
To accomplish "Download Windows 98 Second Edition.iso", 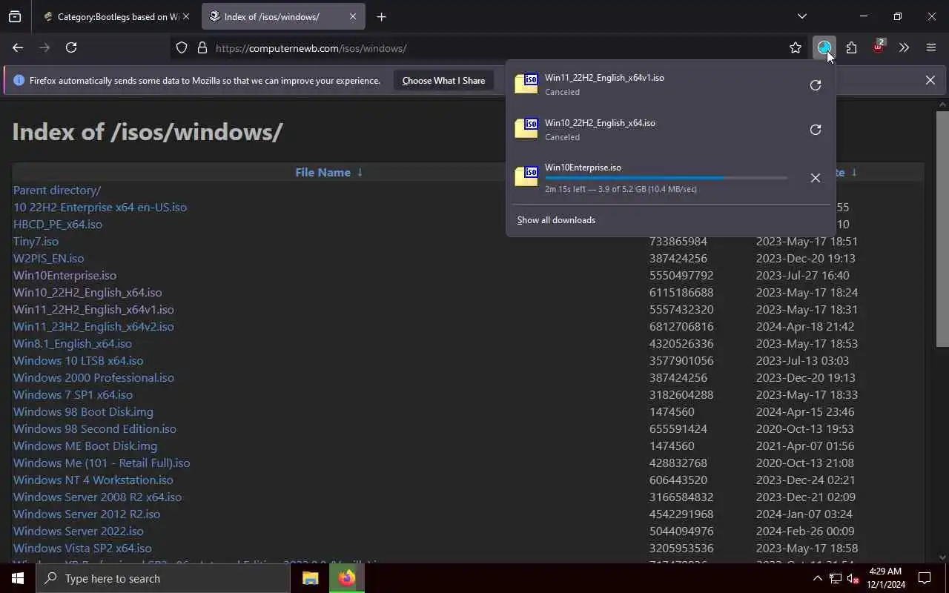I will (95, 428).
